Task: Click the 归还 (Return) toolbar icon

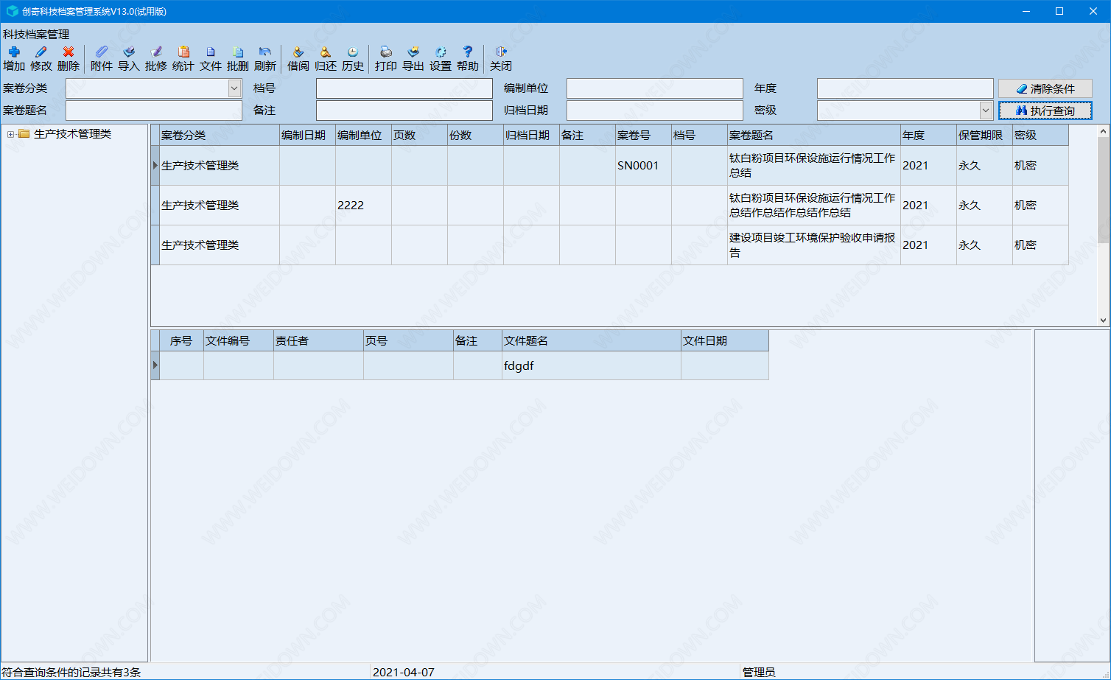Action: [x=326, y=58]
